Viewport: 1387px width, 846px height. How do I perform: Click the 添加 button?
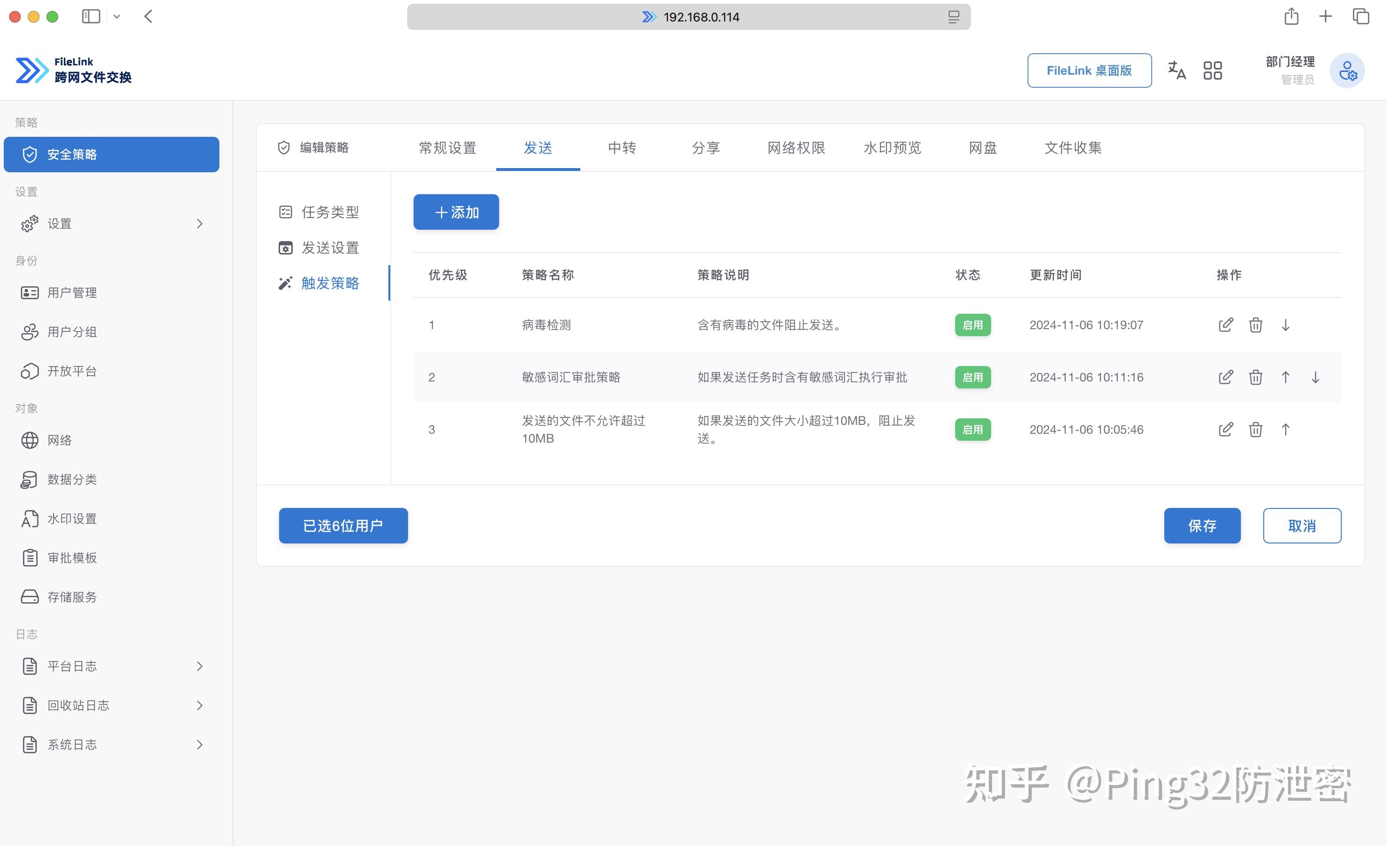click(456, 212)
